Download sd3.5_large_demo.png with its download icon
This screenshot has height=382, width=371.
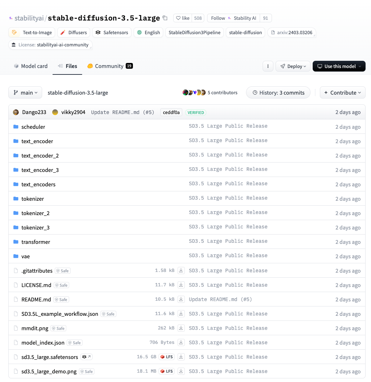tap(181, 371)
